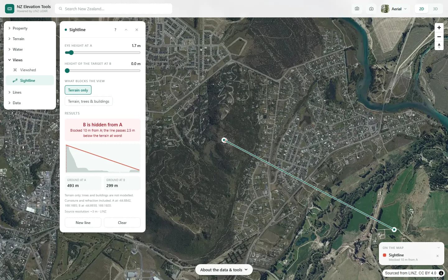
Task: Collapse the Views section
Action: 30,60
